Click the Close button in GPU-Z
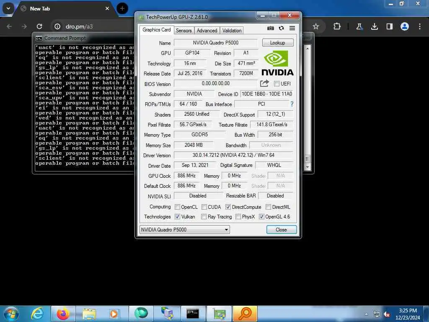The image size is (429, 322). tap(281, 229)
